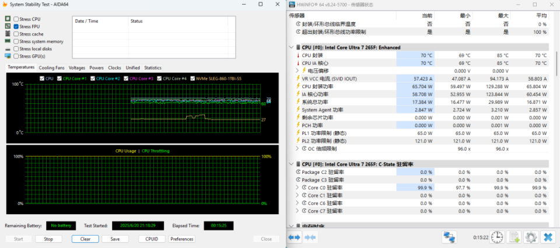The image size is (560, 248).
Task: Switch to Voltages tab
Action: point(77,68)
